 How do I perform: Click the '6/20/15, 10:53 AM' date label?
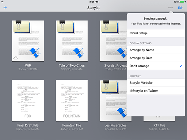click(28, 129)
